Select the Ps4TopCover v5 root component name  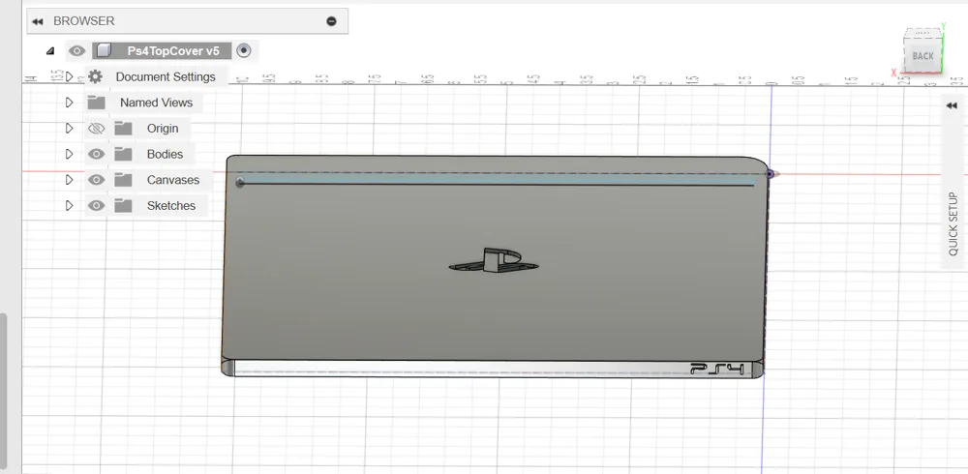pos(173,51)
